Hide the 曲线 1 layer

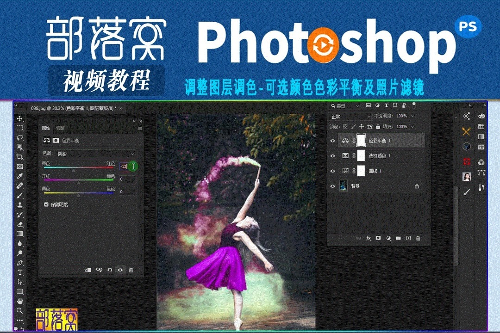pos(332,171)
